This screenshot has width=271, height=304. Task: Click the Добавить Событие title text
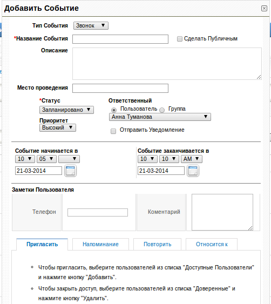click(x=42, y=8)
